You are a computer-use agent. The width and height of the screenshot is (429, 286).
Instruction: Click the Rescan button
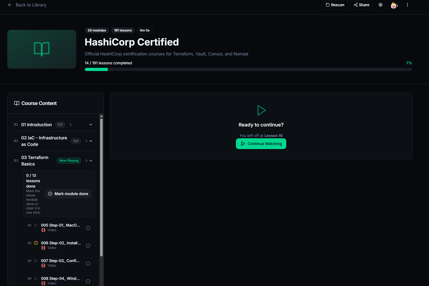tap(335, 5)
